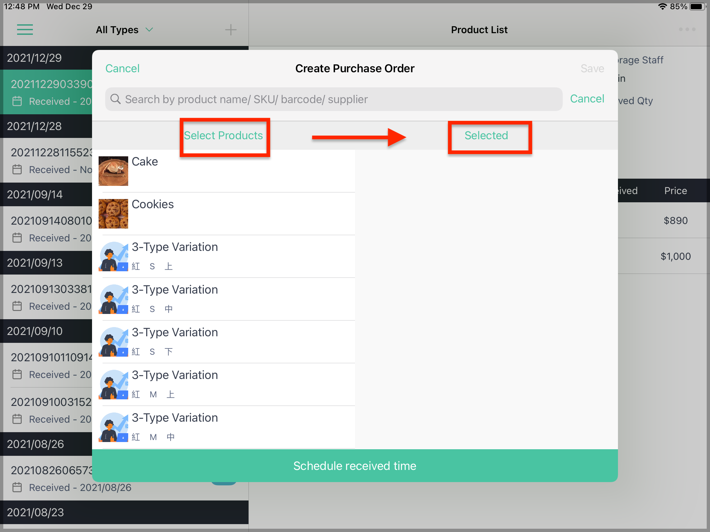Click the $890 price cell
The image size is (710, 532).
click(675, 220)
